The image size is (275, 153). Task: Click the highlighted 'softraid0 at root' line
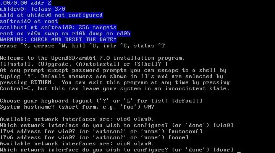(x=29, y=21)
